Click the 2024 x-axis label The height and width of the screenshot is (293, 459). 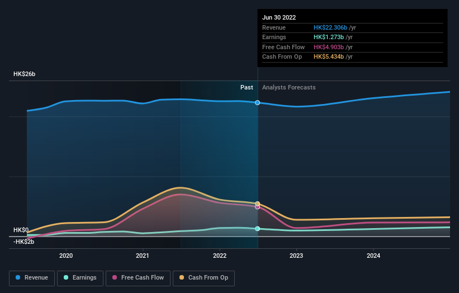[373, 256]
